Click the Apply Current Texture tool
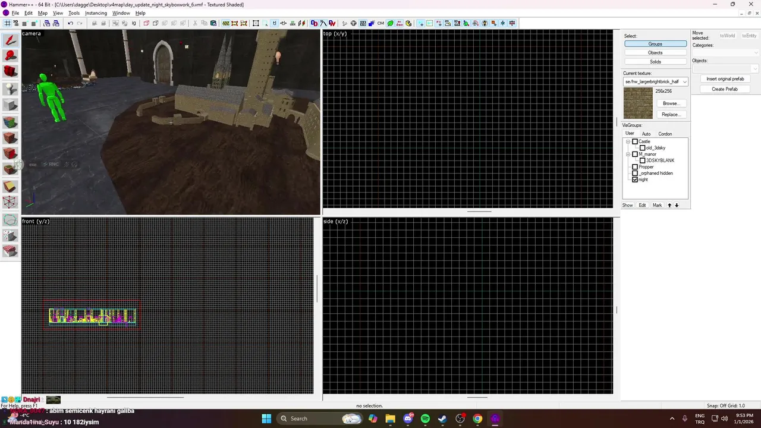761x428 pixels. (10, 138)
